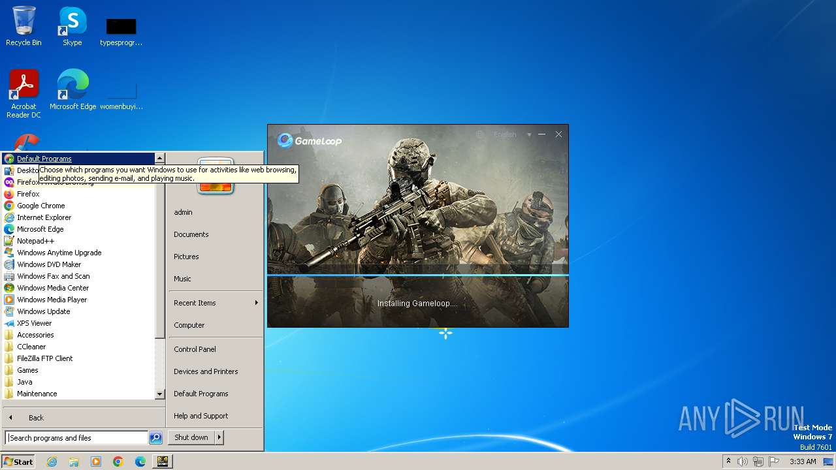
Task: Open Devices and Printers
Action: click(216, 371)
